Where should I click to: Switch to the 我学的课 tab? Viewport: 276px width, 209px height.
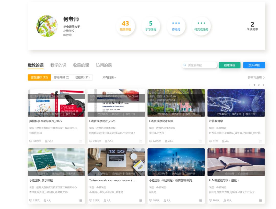pyautogui.click(x=58, y=65)
